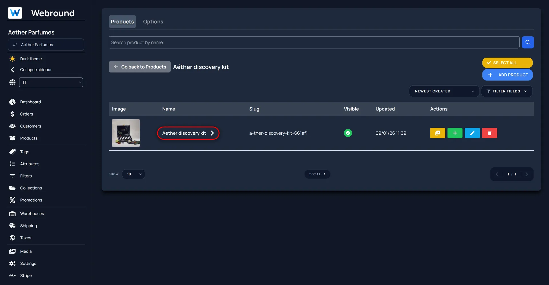Open the Media library in sidebar
The image size is (549, 285).
[x=26, y=251]
